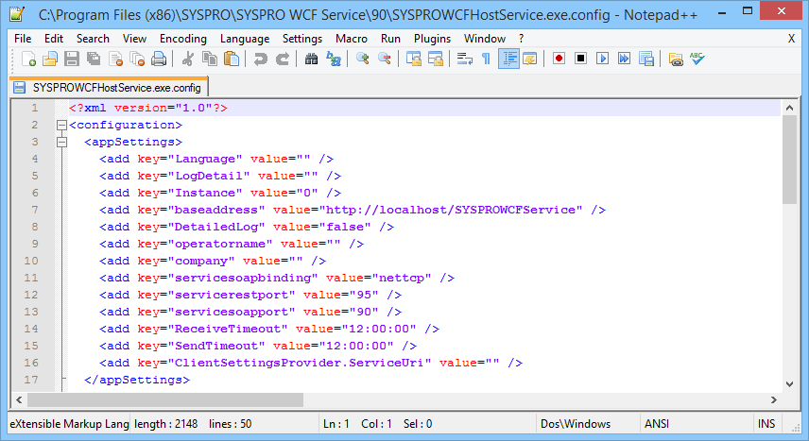Click the spell check ABC icon

(x=697, y=59)
